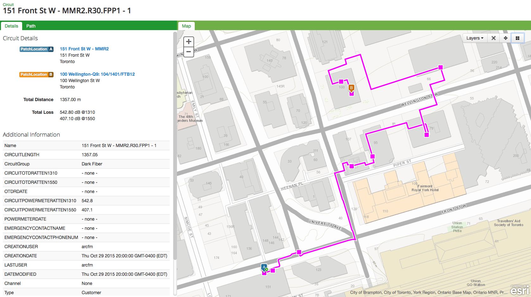Click the green play arrow near marker A
Image resolution: width=531 pixels, height=297 pixels.
tap(267, 270)
